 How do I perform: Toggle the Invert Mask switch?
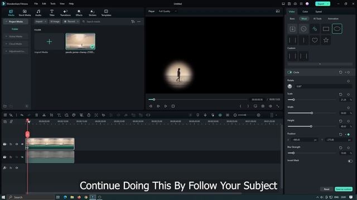click(350, 161)
